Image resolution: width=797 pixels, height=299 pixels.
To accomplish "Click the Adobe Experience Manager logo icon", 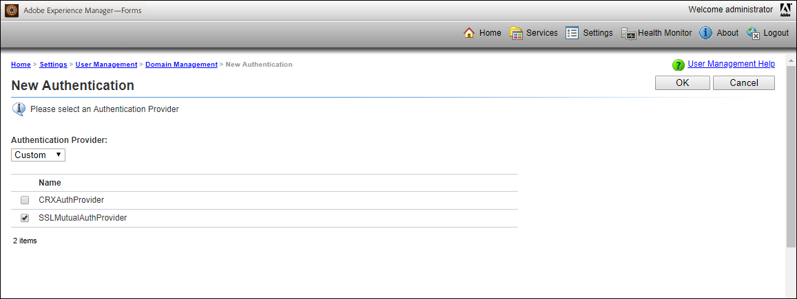I will click(12, 10).
